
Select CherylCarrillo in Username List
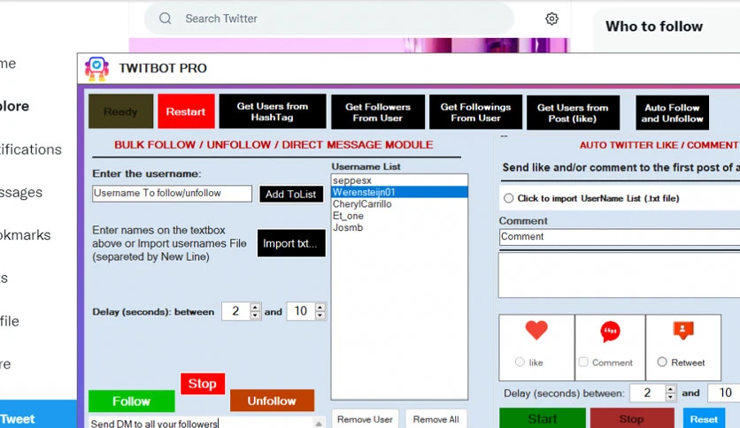click(399, 204)
